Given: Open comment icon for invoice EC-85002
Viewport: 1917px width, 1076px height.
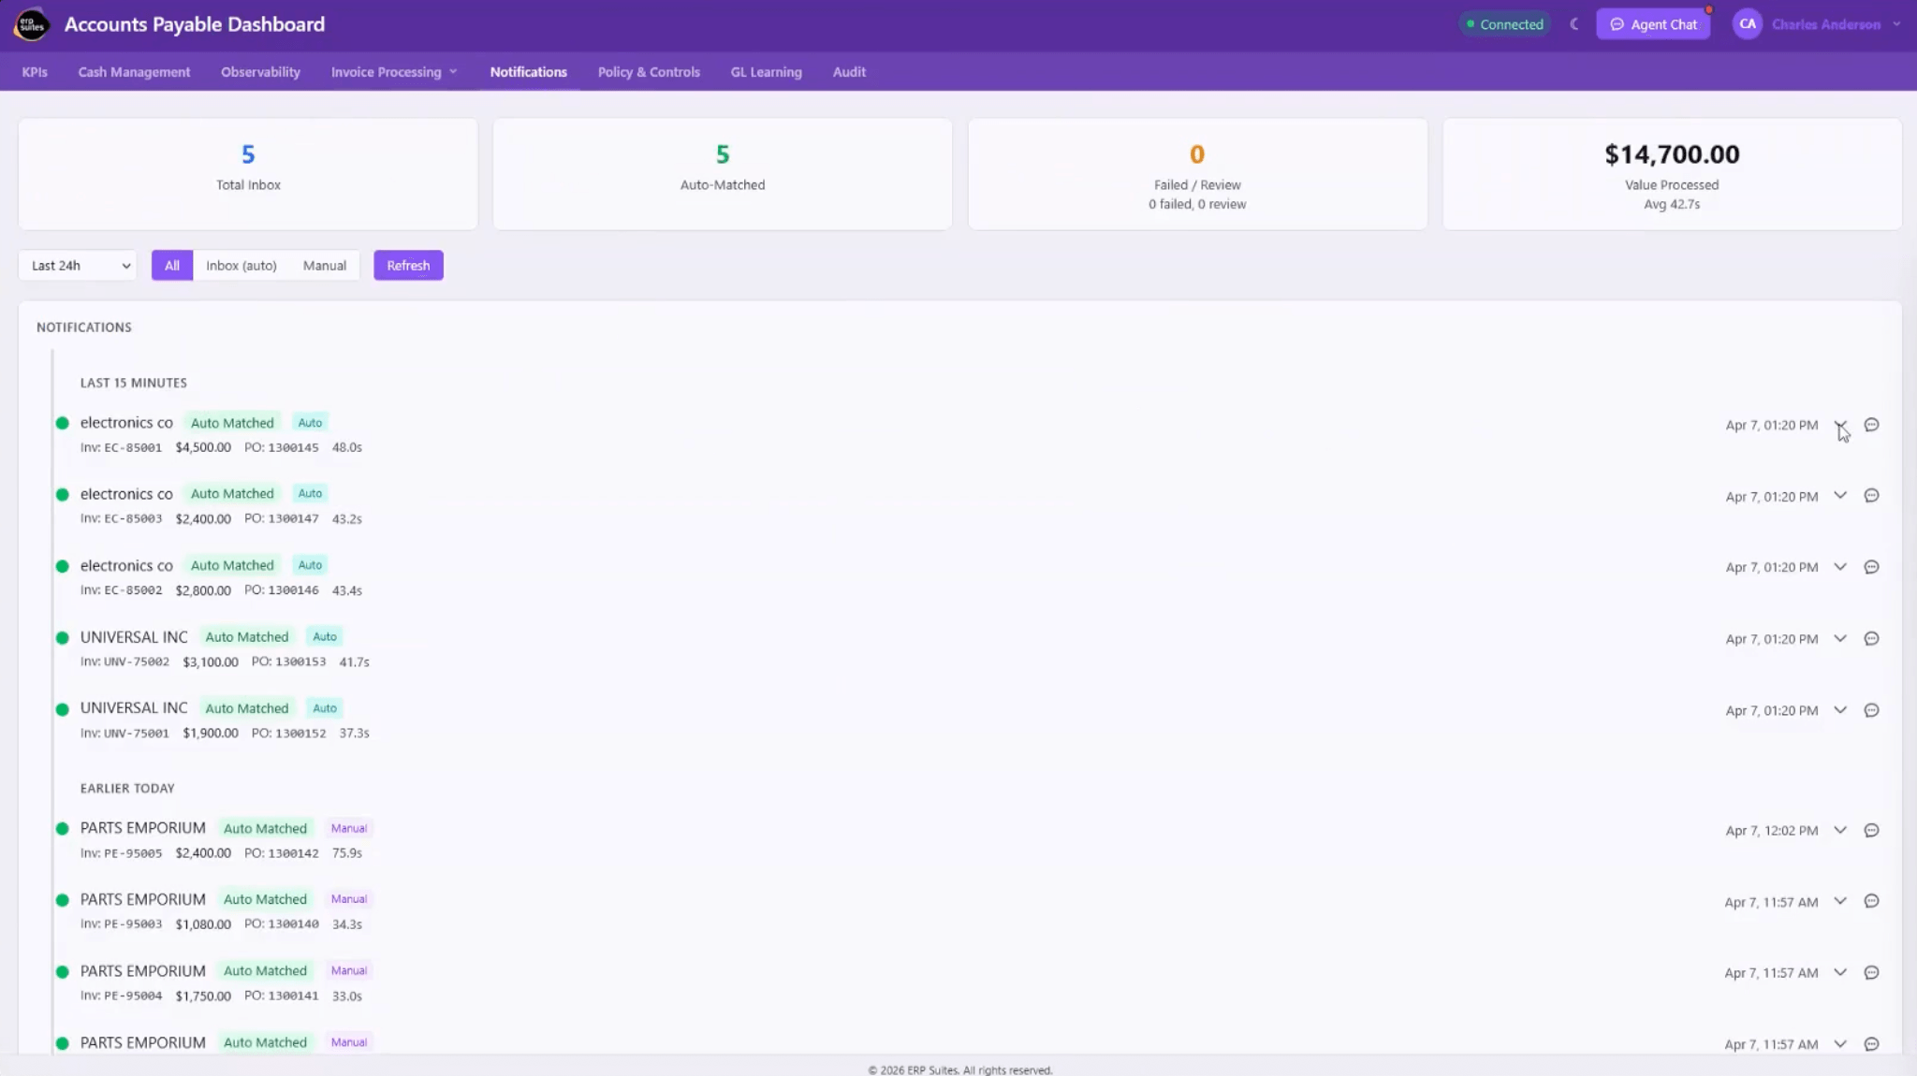Looking at the screenshot, I should pyautogui.click(x=1871, y=567).
